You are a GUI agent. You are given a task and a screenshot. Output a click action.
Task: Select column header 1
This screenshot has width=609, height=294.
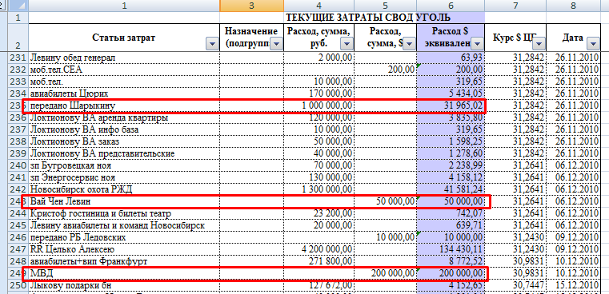pyautogui.click(x=124, y=6)
